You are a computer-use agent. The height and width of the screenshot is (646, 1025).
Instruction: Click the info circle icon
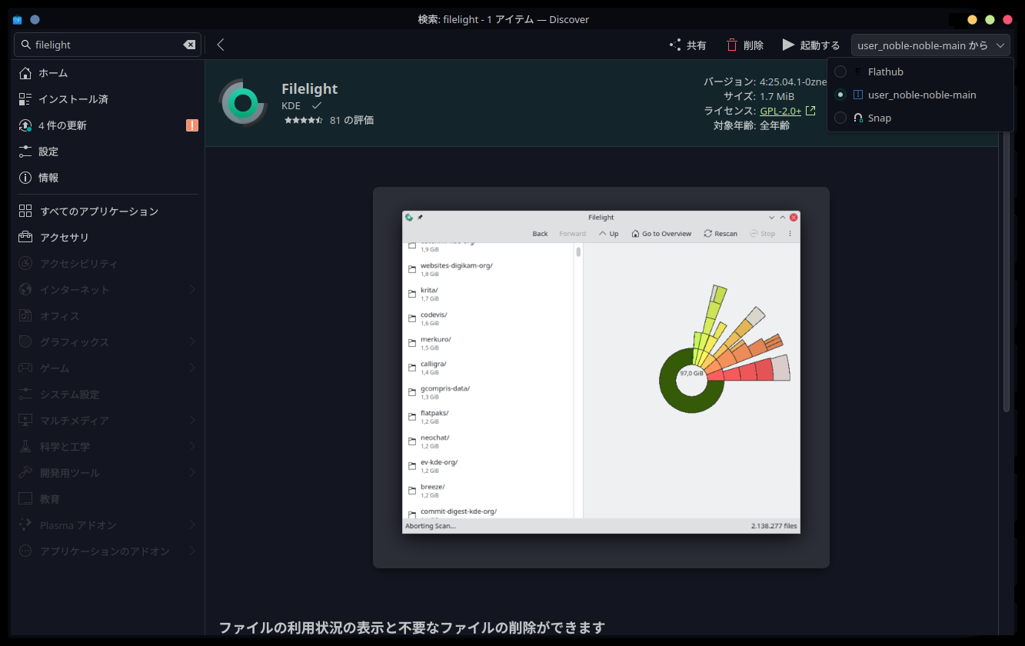point(25,178)
